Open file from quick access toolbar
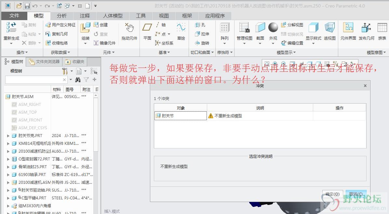 (x=19, y=6)
